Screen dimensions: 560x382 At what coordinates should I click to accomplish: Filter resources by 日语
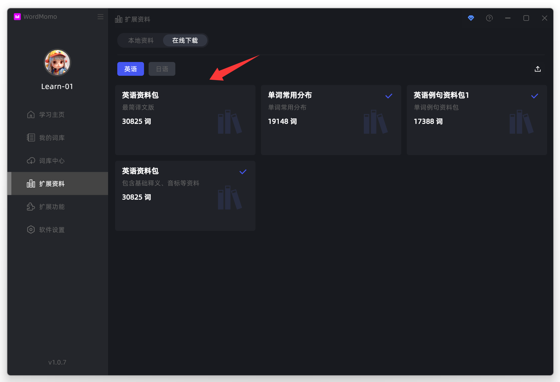click(162, 69)
